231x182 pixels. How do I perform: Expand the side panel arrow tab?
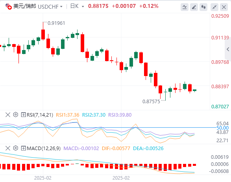click(x=228, y=49)
